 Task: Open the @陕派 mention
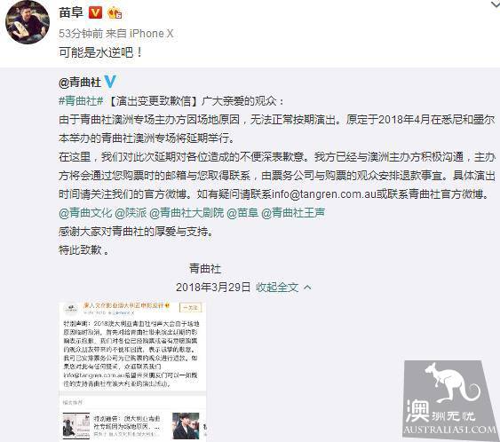coord(131,213)
